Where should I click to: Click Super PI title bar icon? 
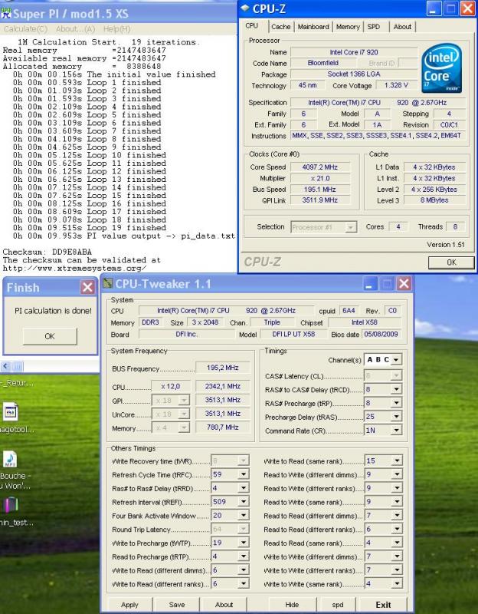(x=6, y=13)
